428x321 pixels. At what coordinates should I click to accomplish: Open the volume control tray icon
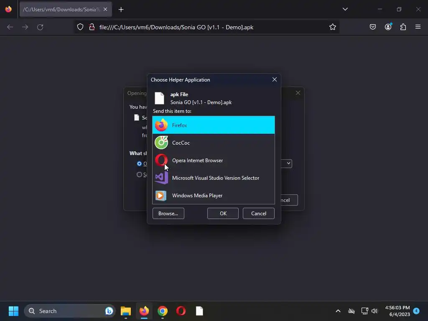point(374,311)
